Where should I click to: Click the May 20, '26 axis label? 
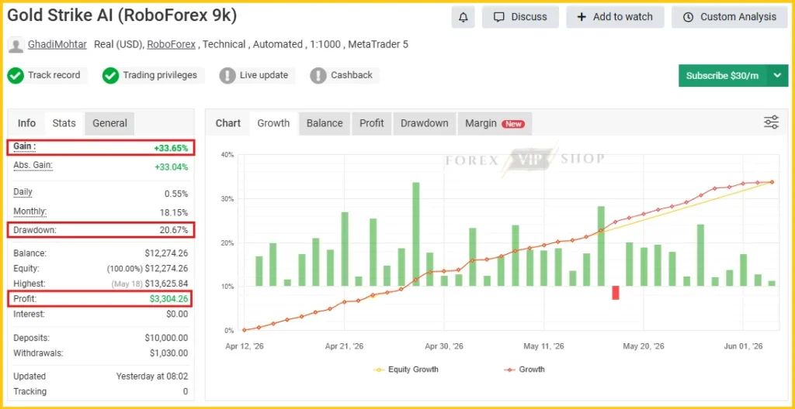point(644,347)
